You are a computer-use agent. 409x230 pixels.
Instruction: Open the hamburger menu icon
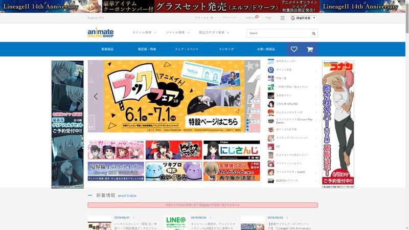tap(282, 18)
